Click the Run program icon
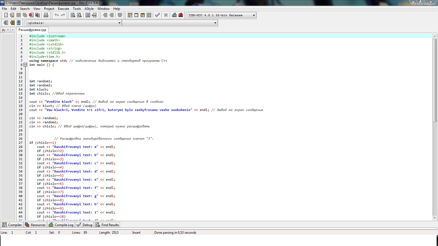Viewport: 438px width, 246px height. click(x=136, y=15)
